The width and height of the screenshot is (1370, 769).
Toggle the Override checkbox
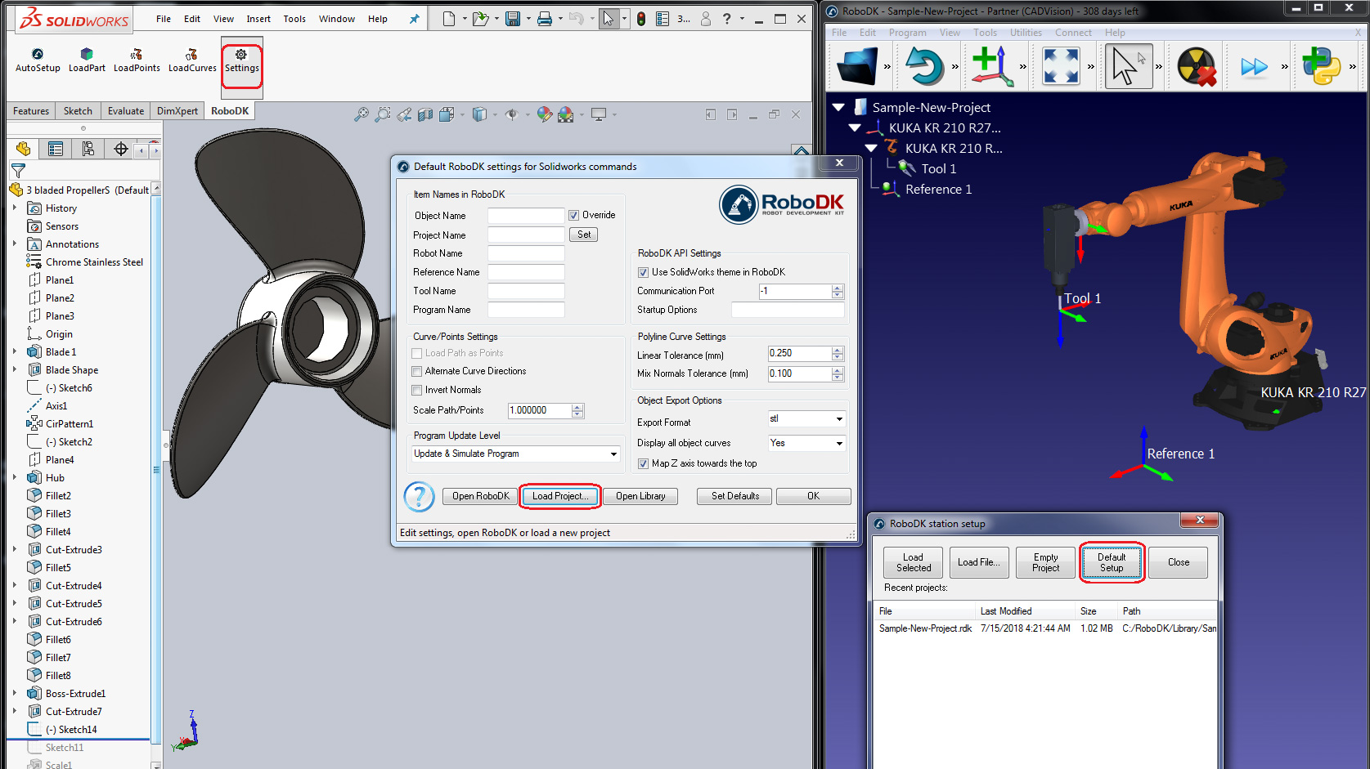574,216
